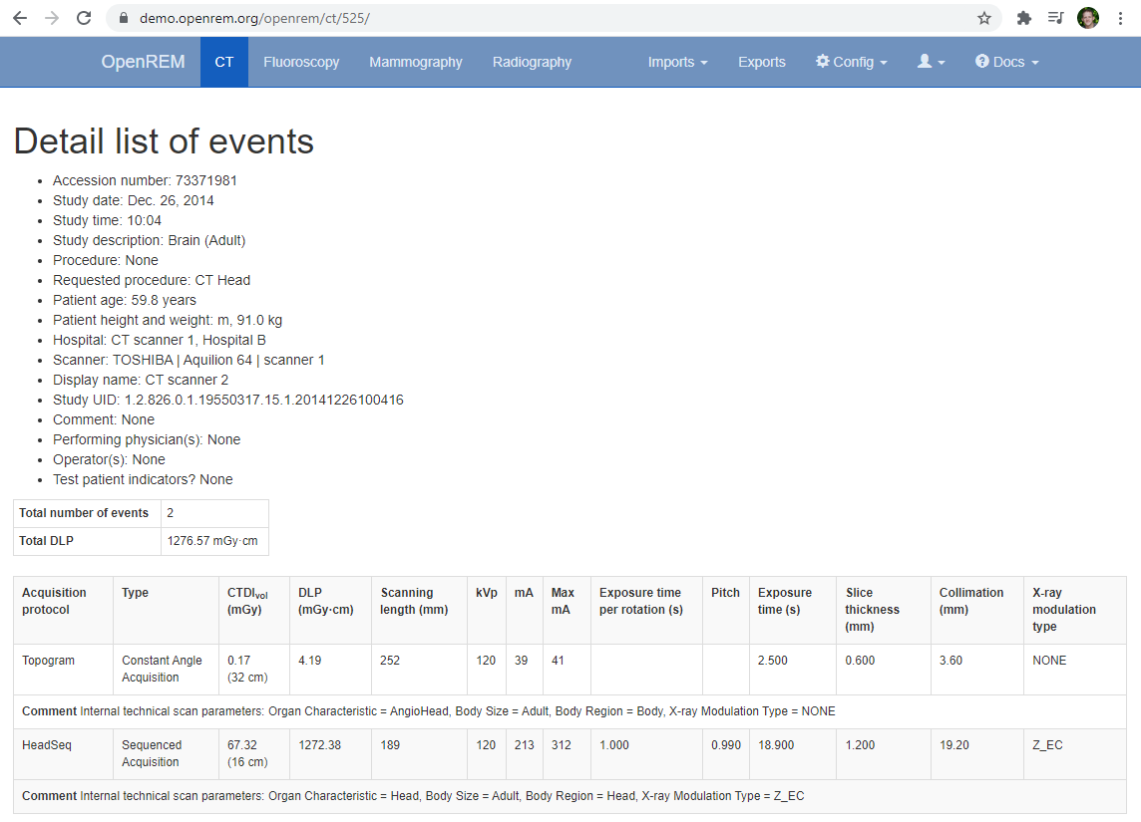Click the active CT nav tab
The image size is (1141, 822).
click(x=224, y=62)
